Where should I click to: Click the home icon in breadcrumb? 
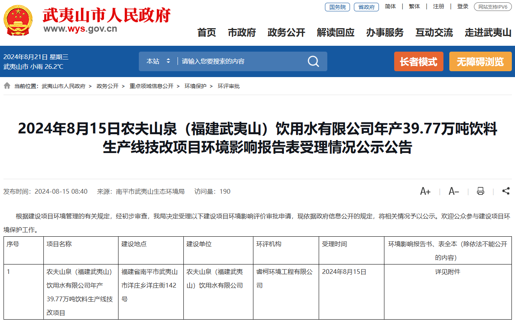coord(7,86)
